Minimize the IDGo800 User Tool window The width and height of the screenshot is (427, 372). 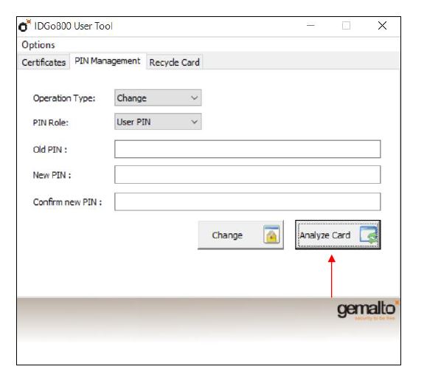click(x=310, y=26)
